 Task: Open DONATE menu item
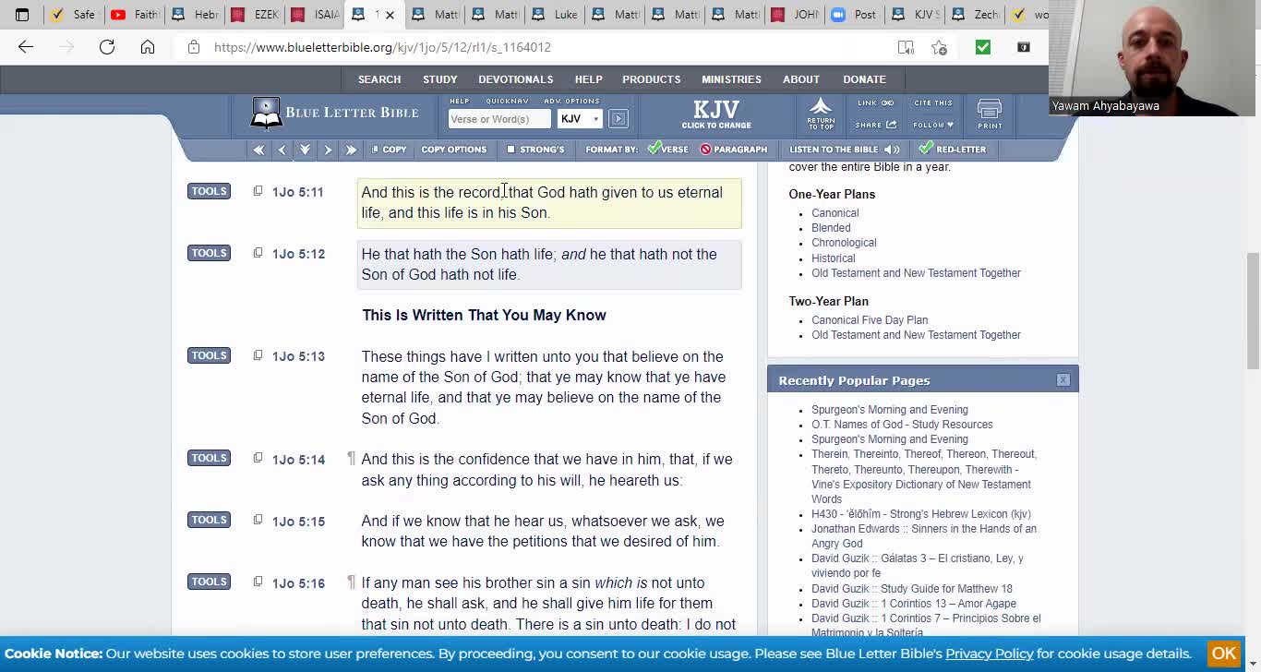coord(865,79)
